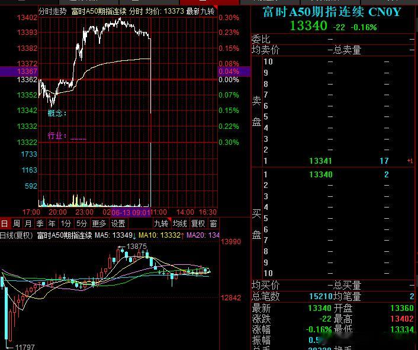Click the 振幅 label
This screenshot has width=418, height=350.
pos(261,340)
